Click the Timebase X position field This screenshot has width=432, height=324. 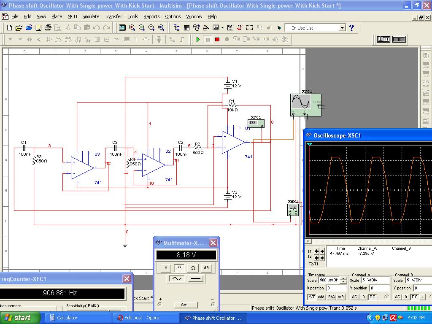click(335, 288)
